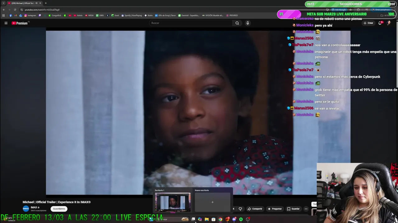Go forward with the browser forward arrow

click(x=9, y=10)
